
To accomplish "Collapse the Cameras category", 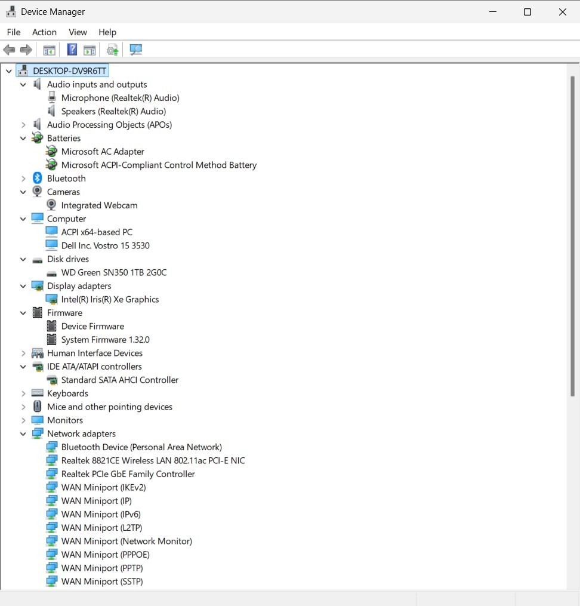I will pyautogui.click(x=23, y=192).
